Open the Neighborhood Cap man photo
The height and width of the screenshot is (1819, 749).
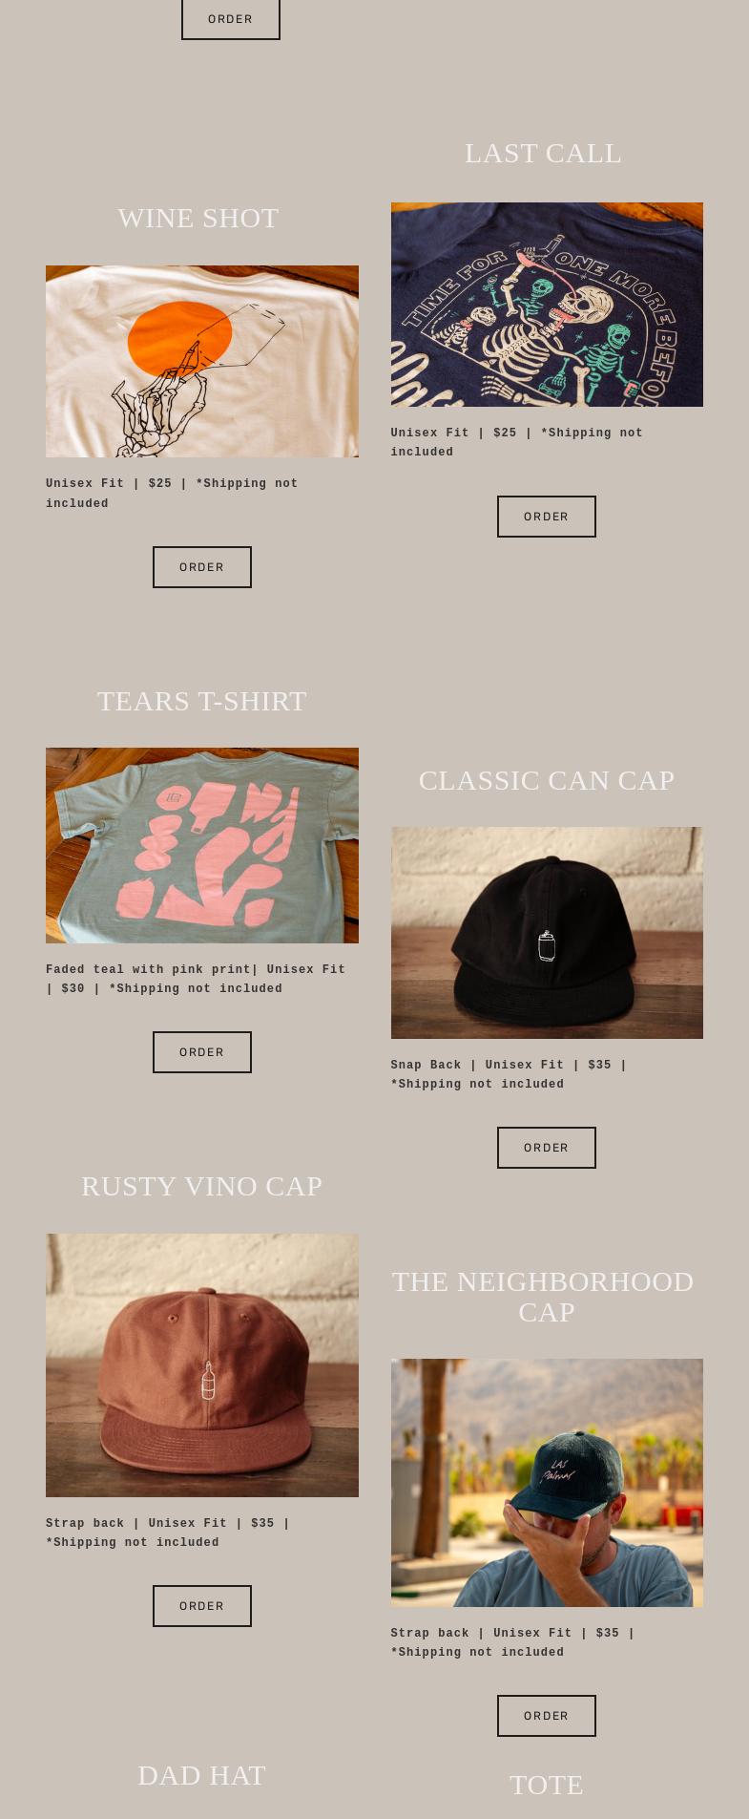(547, 1483)
